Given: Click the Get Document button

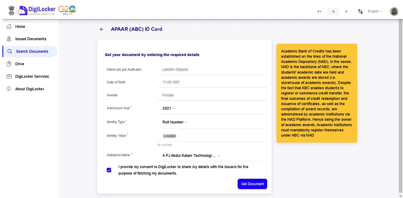Looking at the screenshot, I should (x=252, y=184).
